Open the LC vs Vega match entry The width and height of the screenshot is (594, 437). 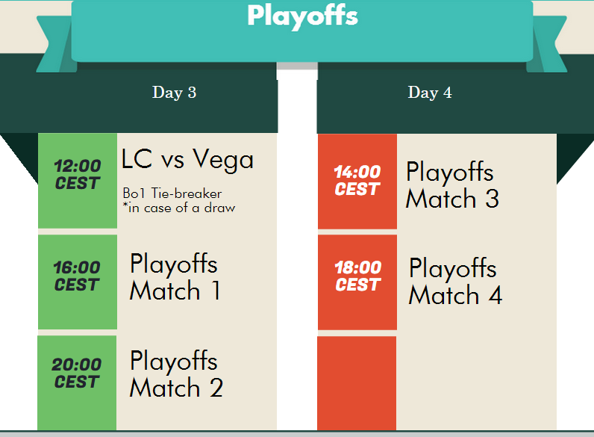(187, 159)
